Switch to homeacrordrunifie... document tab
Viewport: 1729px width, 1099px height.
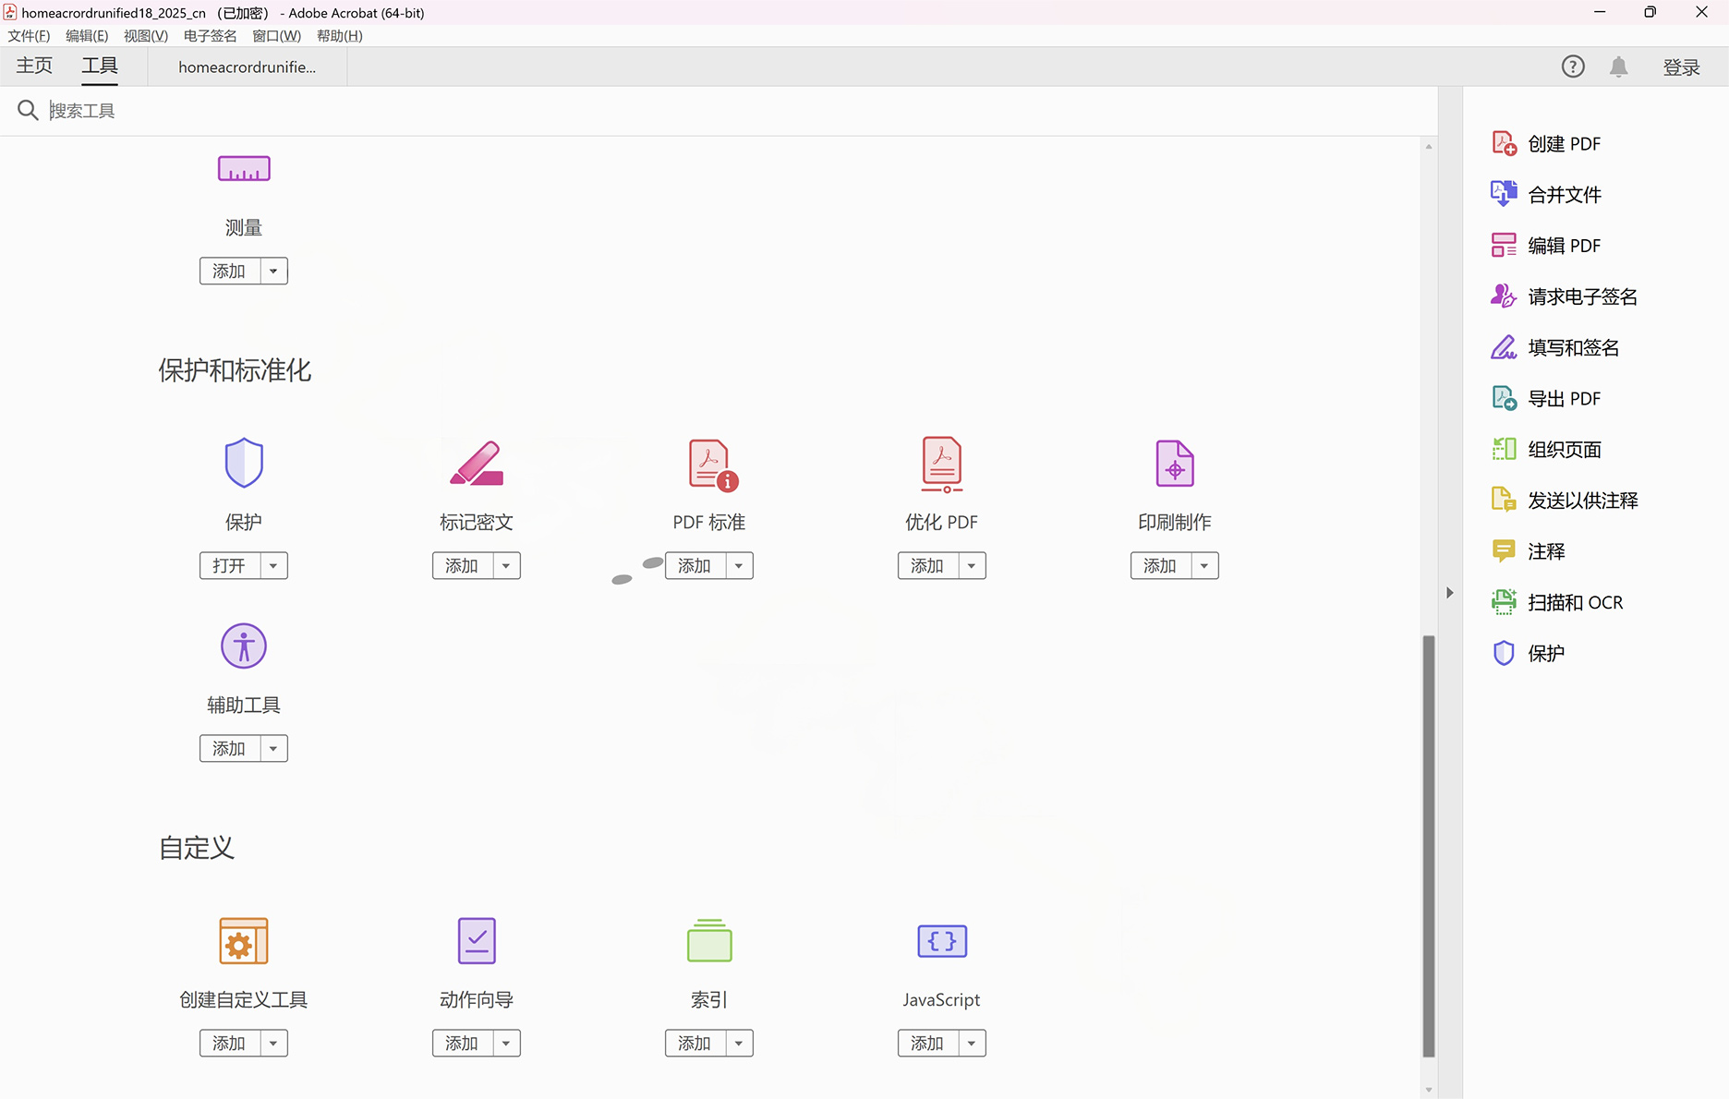(x=248, y=67)
